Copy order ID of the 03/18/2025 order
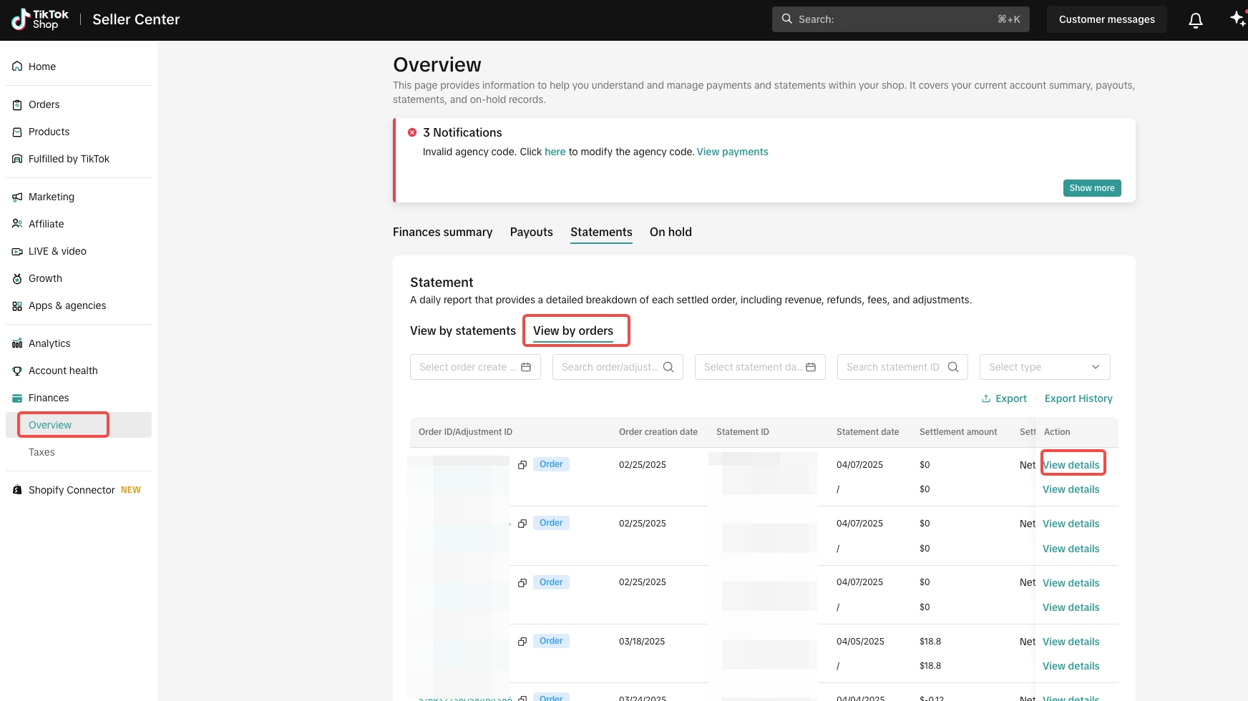This screenshot has width=1248, height=701. (x=522, y=642)
